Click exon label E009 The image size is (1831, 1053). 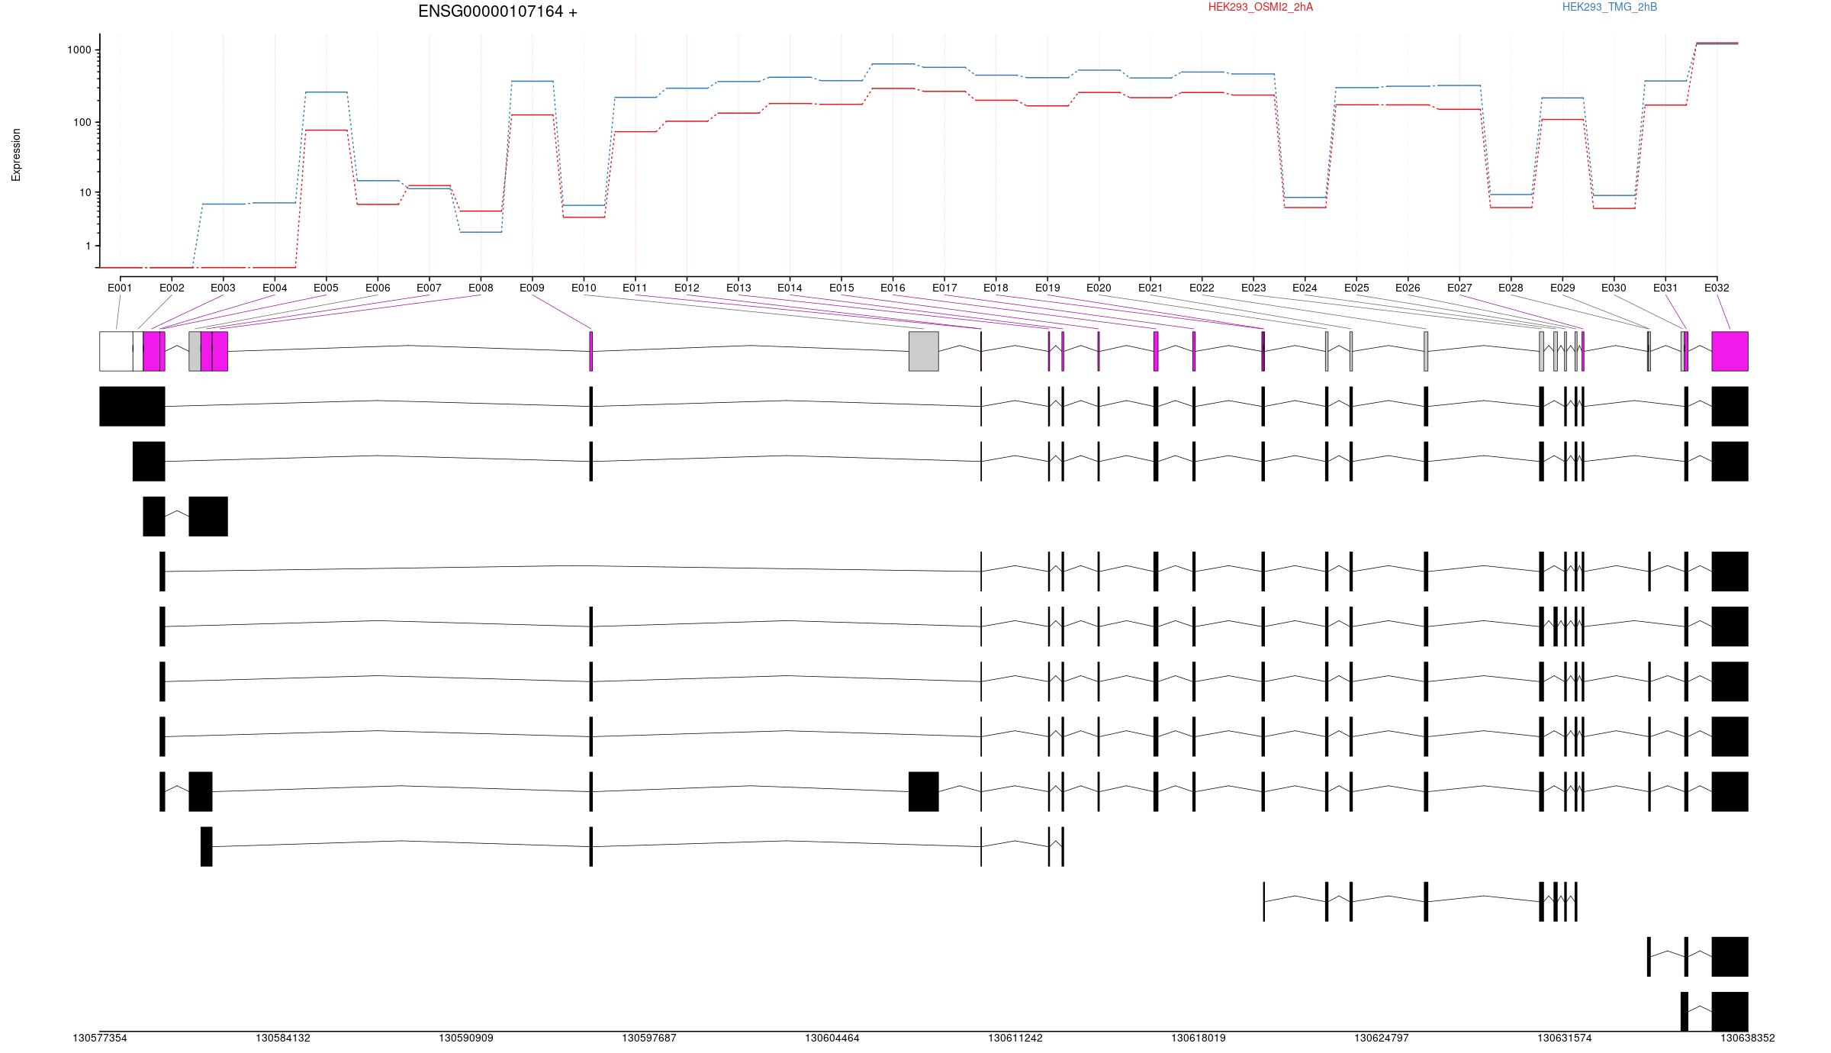[532, 288]
